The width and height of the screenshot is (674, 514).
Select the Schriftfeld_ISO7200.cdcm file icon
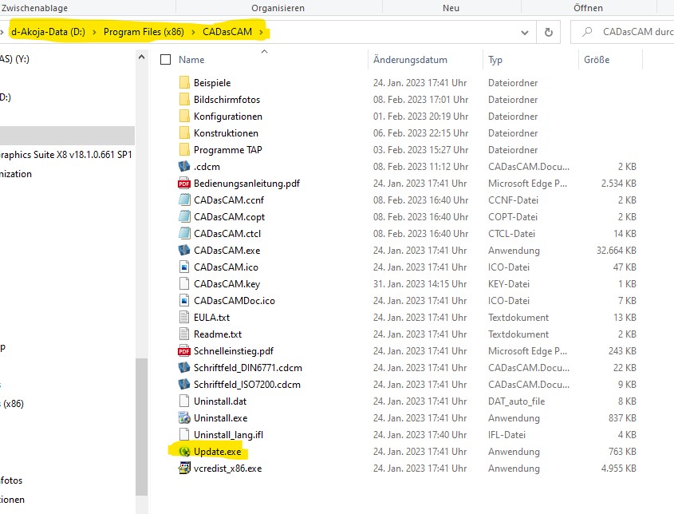pos(184,385)
